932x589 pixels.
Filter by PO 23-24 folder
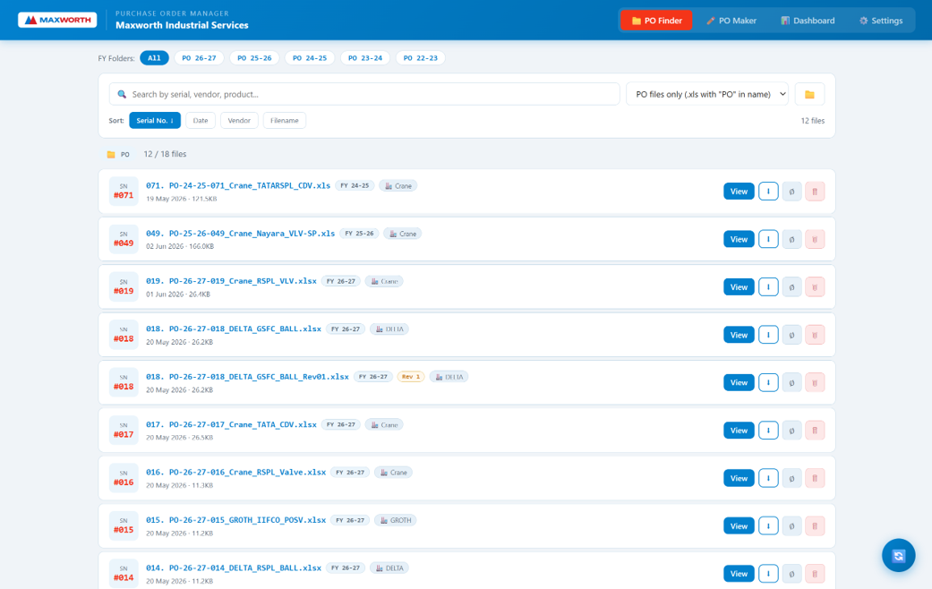pyautogui.click(x=365, y=57)
